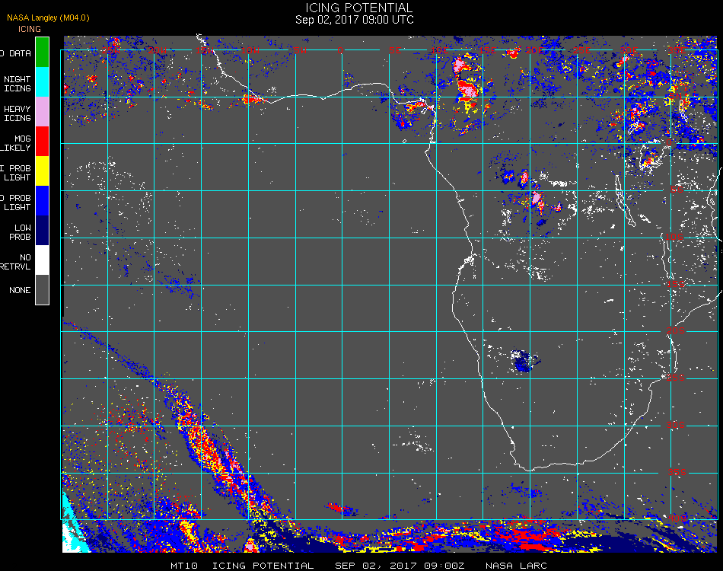This screenshot has width=723, height=571.
Task: Click the '20W' longitude label
Action: (x=158, y=49)
